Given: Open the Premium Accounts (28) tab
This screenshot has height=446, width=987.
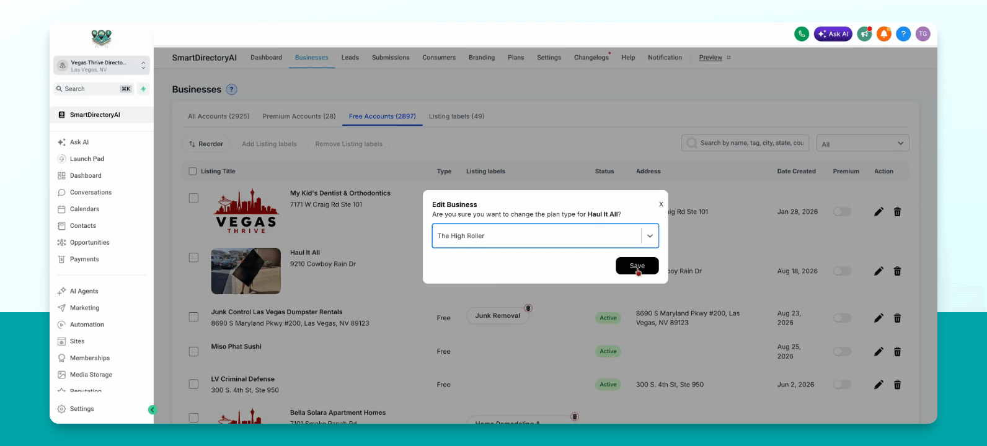Looking at the screenshot, I should [x=299, y=116].
